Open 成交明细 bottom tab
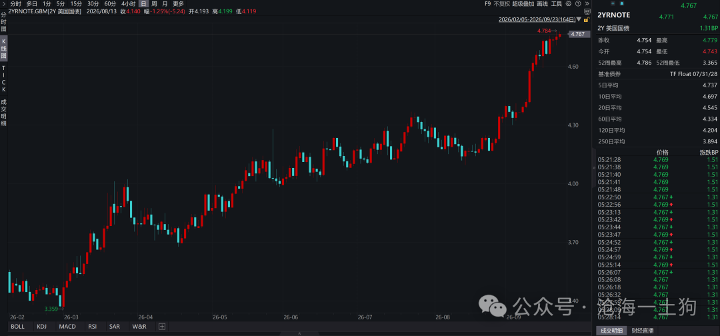The image size is (720, 336). click(x=611, y=331)
